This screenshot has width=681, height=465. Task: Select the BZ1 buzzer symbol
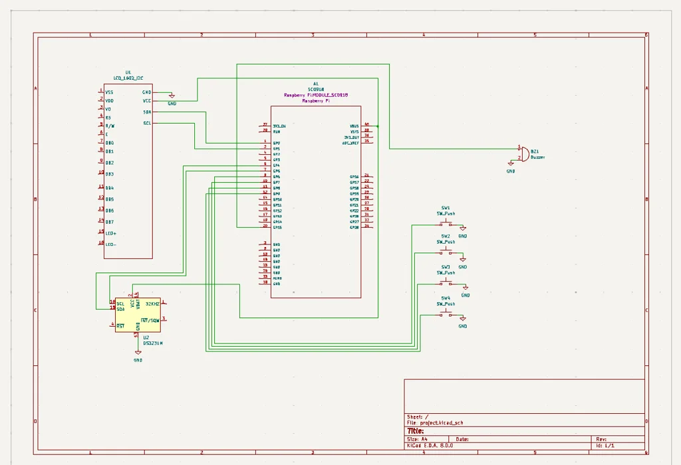click(525, 155)
